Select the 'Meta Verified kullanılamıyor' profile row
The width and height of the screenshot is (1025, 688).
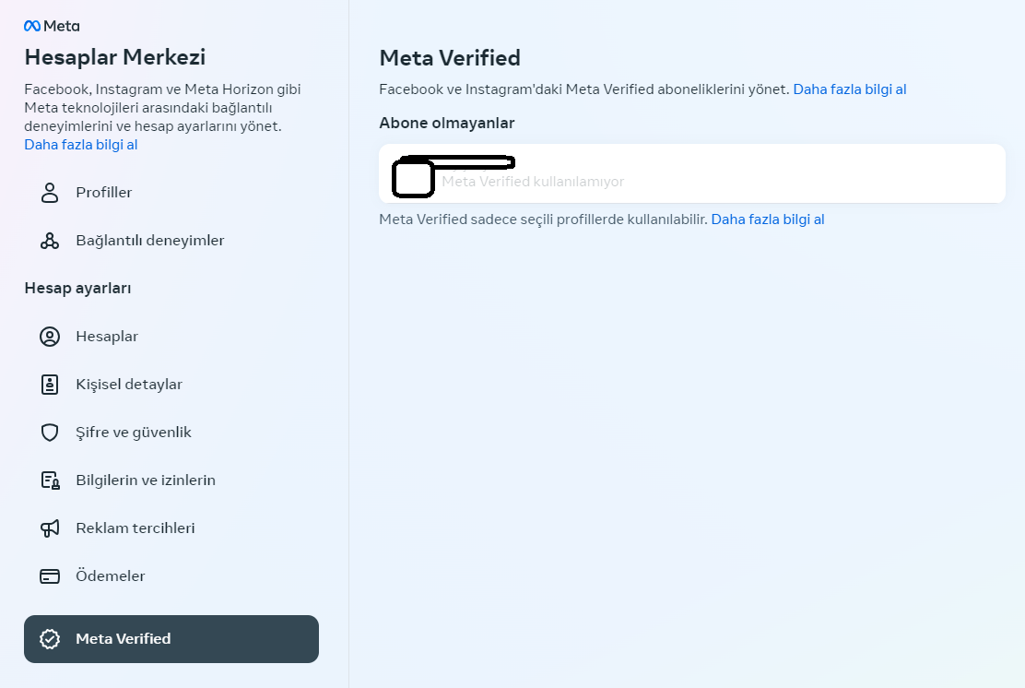coord(692,174)
